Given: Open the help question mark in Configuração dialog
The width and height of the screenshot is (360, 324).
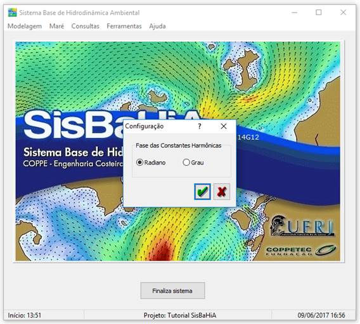Looking at the screenshot, I should tap(200, 126).
